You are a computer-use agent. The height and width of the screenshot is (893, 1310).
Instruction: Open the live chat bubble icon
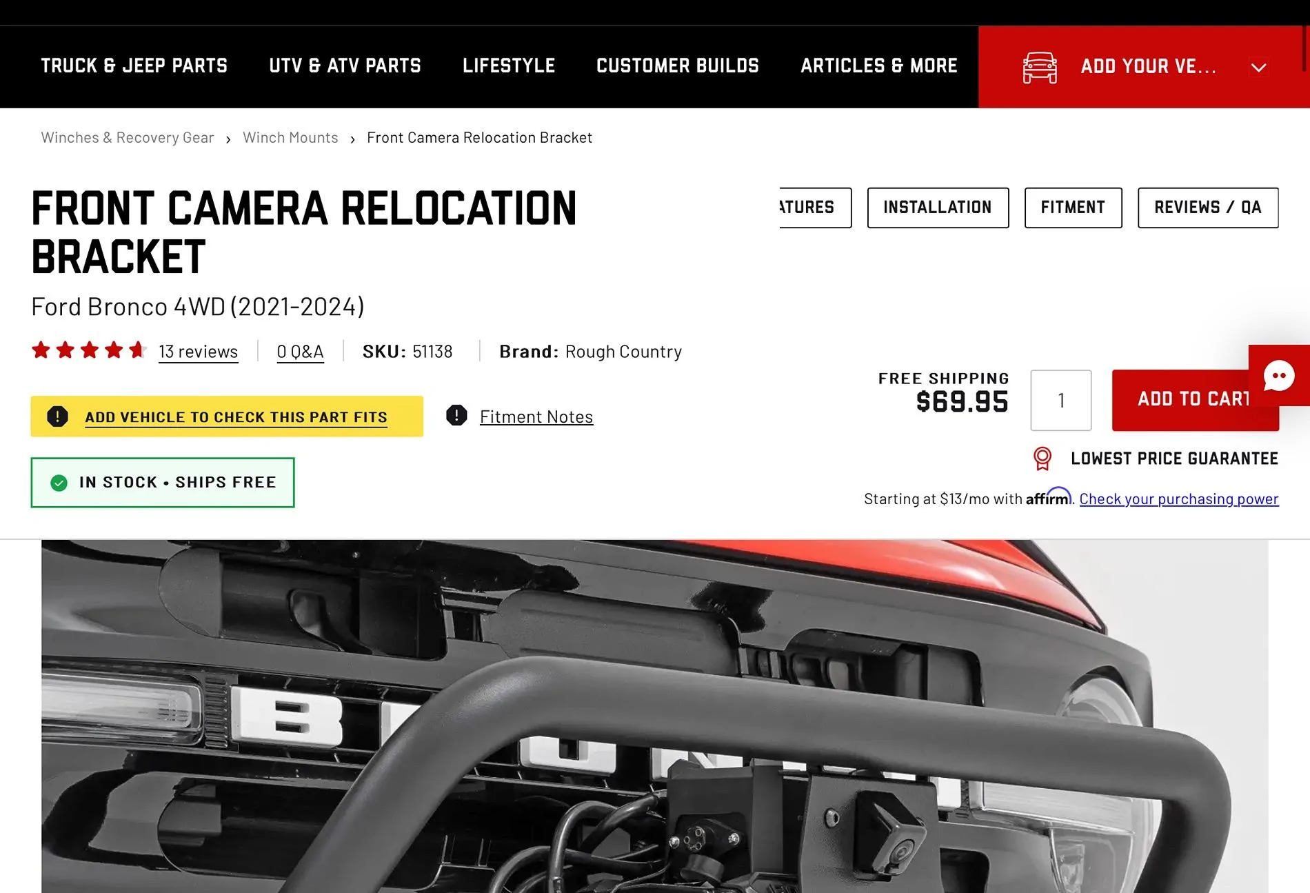(x=1279, y=376)
